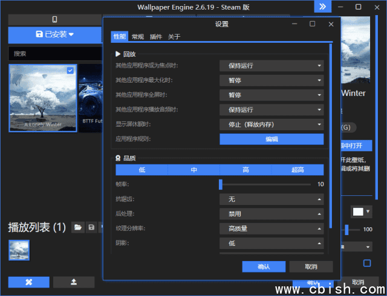Click the mobile device icon tab
Screen dimensions: 387x296
tap(55, 20)
